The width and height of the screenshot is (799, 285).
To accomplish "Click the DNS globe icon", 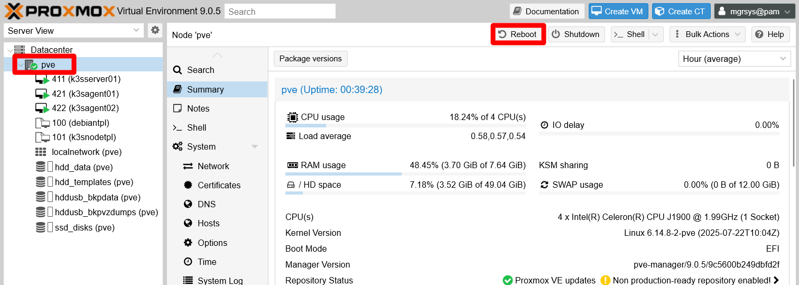I will pyautogui.click(x=188, y=204).
